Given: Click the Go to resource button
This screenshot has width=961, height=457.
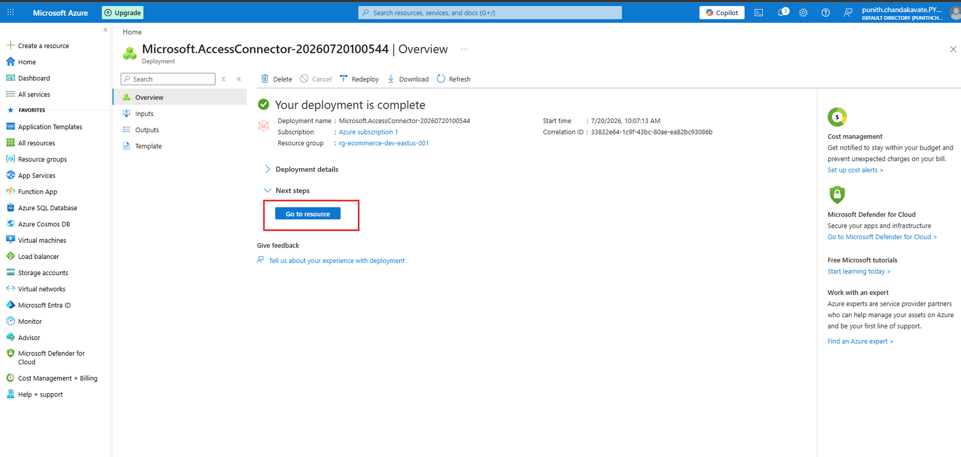Looking at the screenshot, I should (x=308, y=214).
